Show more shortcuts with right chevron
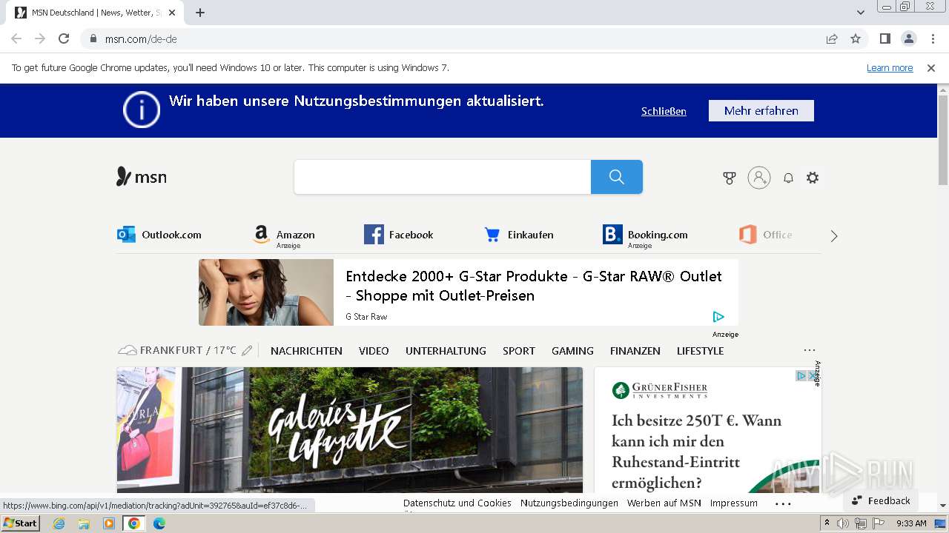This screenshot has height=533, width=949. click(834, 236)
